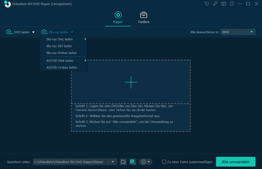Image resolution: width=262 pixels, height=169 pixels.
Task: Click the Schritt 2 instruction text
Action: coord(118,116)
